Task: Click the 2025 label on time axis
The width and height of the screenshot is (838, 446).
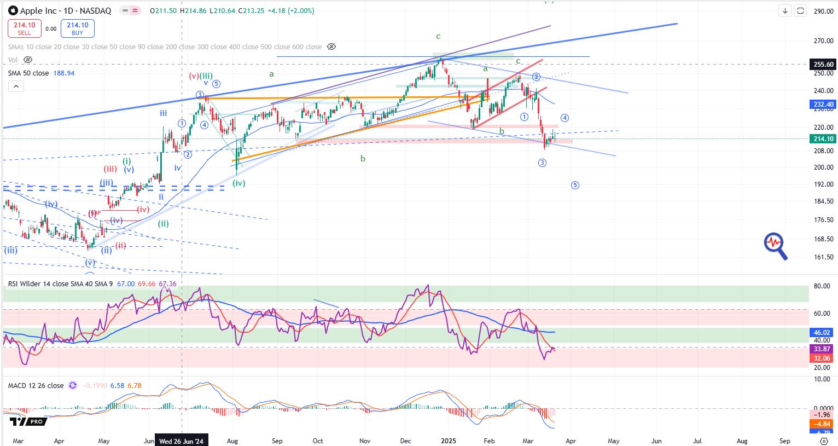Action: tap(449, 441)
